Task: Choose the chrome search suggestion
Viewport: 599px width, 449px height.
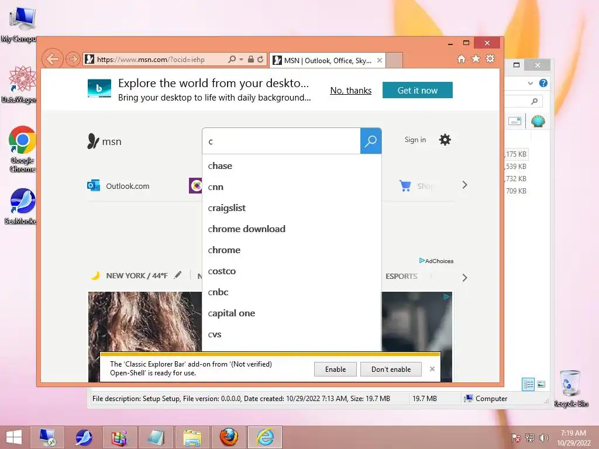Action: 291,250
